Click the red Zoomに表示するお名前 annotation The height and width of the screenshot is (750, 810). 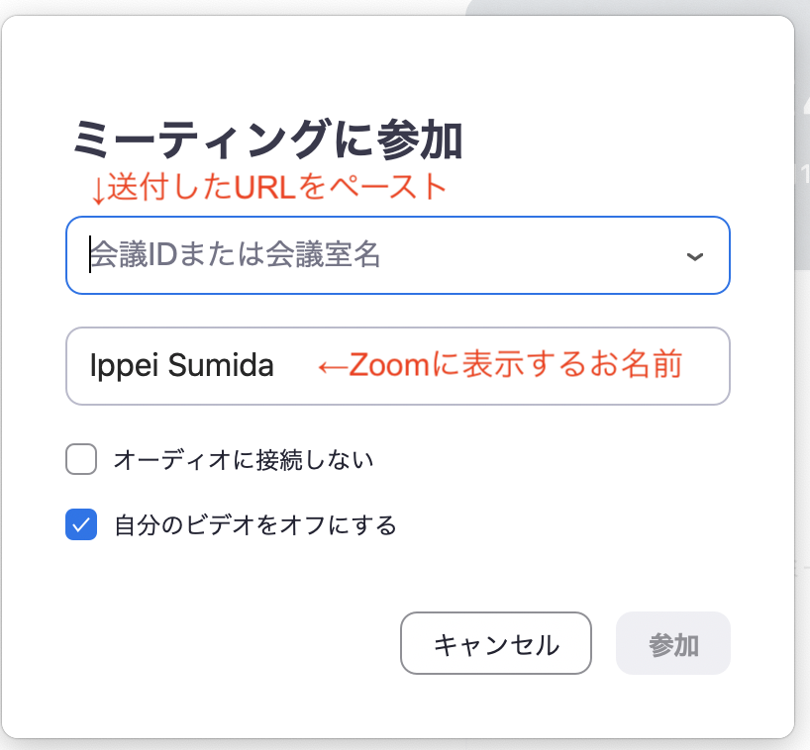[516, 364]
